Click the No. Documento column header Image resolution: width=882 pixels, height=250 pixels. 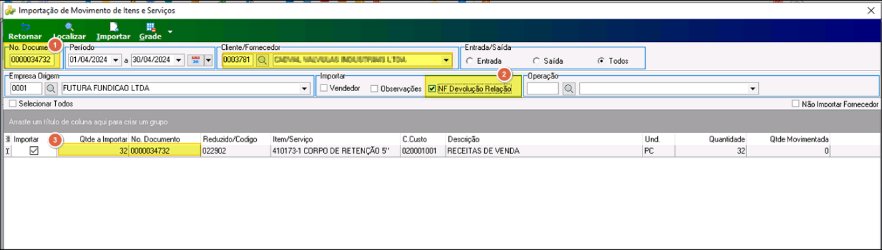(x=164, y=140)
